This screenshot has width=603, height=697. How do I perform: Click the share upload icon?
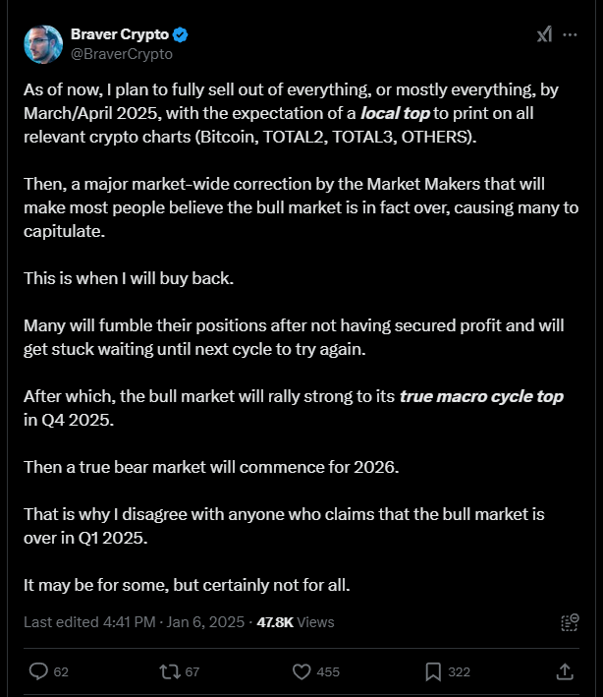pos(565,671)
